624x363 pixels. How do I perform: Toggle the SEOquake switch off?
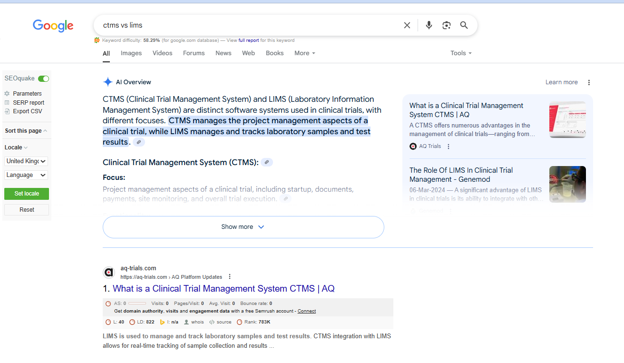coord(43,78)
